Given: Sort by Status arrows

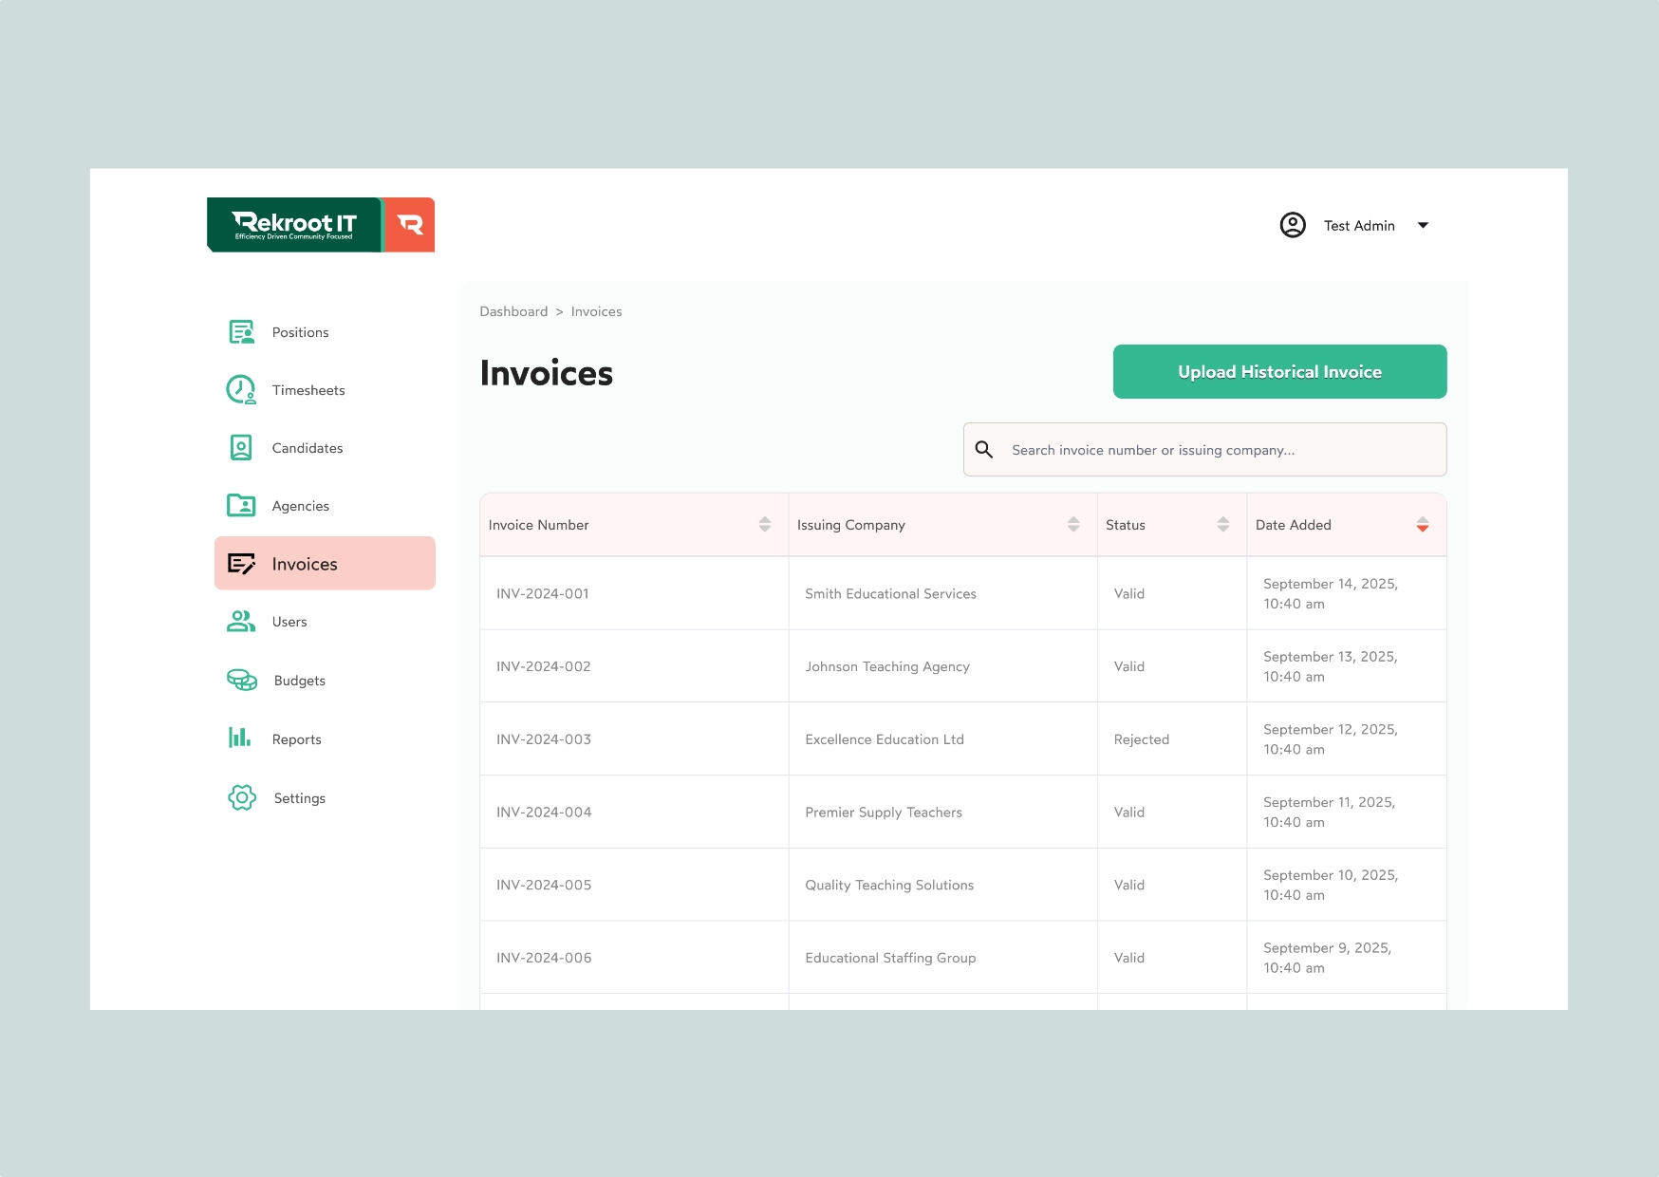Looking at the screenshot, I should point(1223,525).
